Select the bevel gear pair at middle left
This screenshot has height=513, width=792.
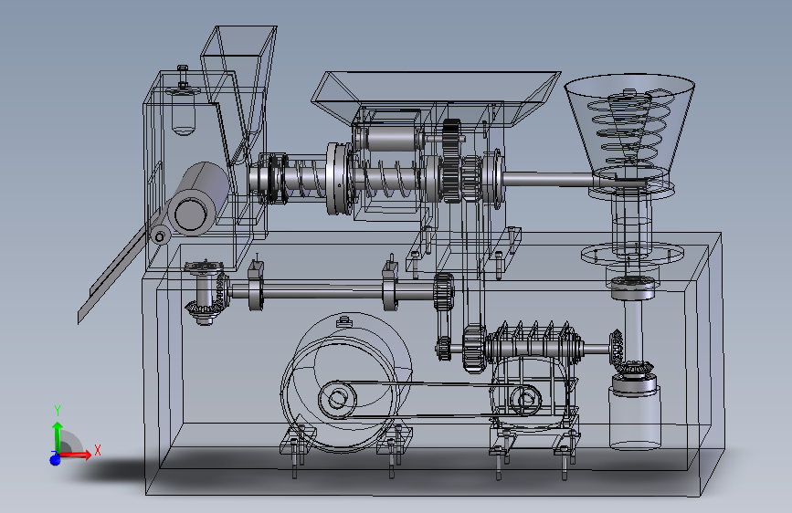206,292
